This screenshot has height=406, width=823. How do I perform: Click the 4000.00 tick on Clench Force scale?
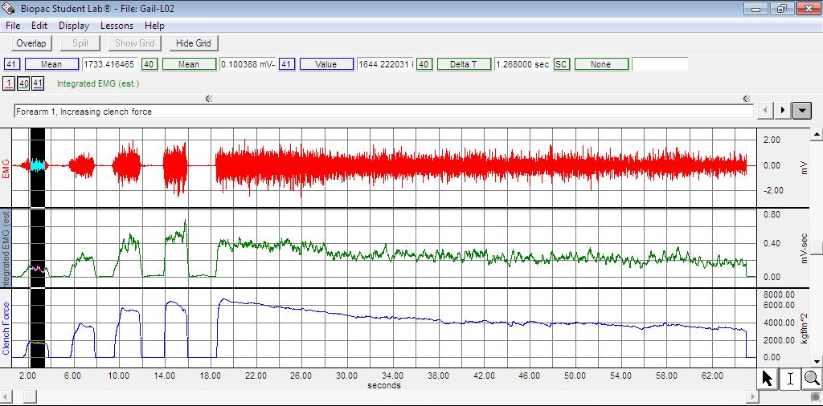pos(780,323)
